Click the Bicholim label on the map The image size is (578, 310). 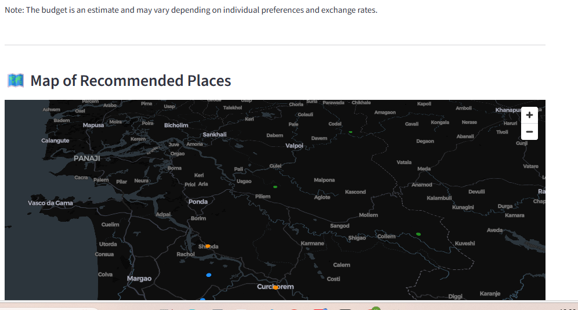[x=176, y=125]
